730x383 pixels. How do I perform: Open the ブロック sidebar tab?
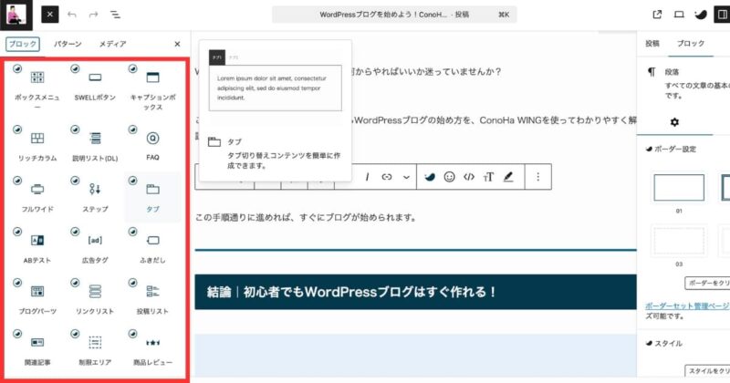click(691, 43)
